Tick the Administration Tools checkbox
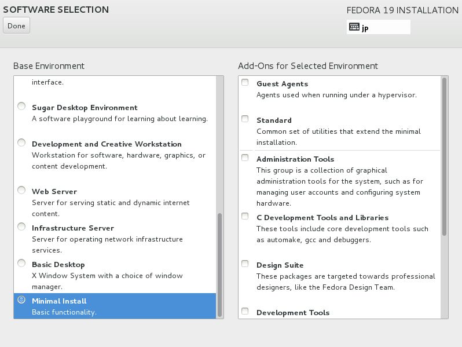This screenshot has height=347, width=462. pos(245,158)
